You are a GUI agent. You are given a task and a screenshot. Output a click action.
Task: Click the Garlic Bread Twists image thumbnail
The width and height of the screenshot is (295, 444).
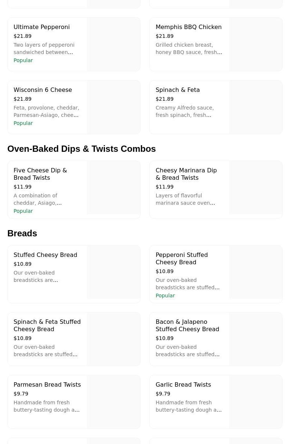coord(256,402)
